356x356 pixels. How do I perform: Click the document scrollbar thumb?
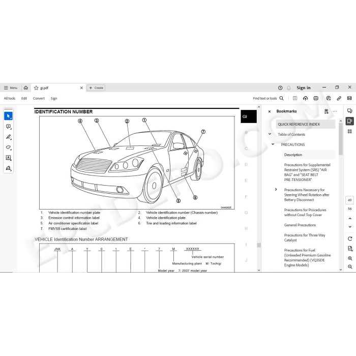(259, 245)
